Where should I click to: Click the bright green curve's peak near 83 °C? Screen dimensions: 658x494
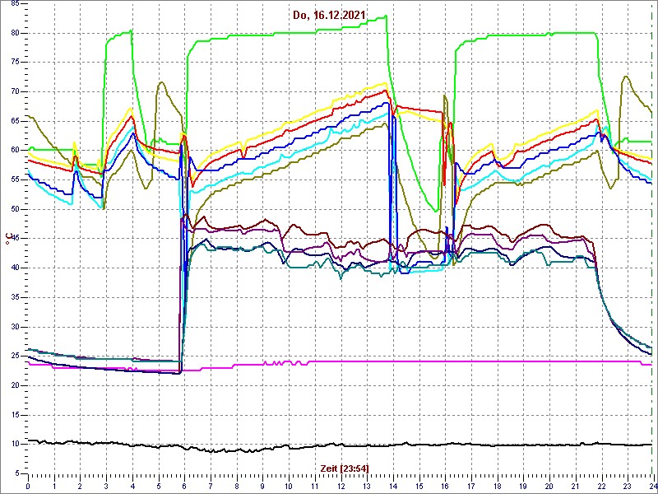(x=385, y=16)
